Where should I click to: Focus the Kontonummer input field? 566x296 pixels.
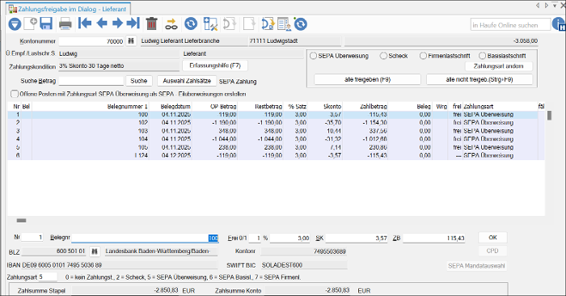[91, 41]
